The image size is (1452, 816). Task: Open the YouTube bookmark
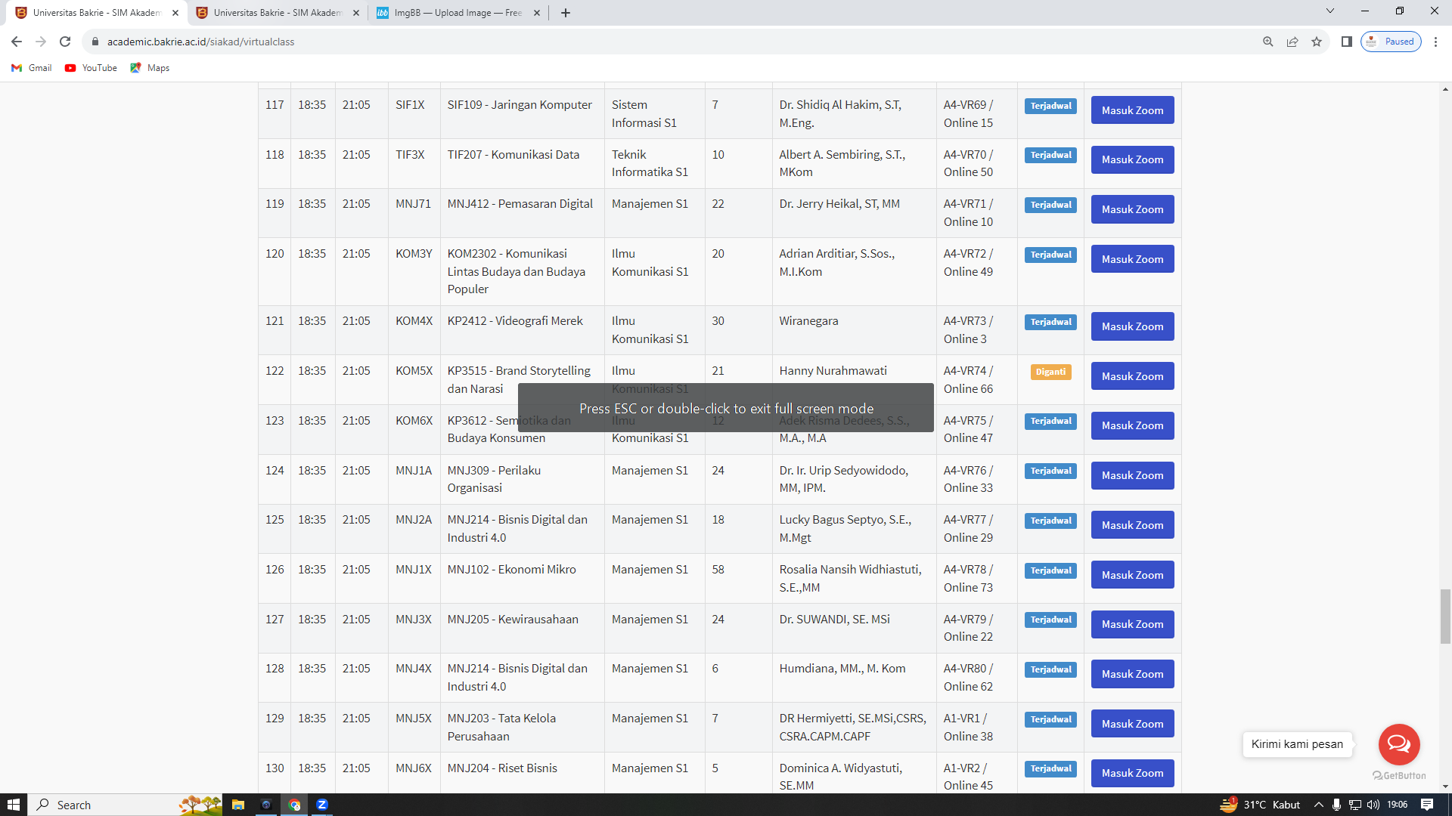click(x=91, y=68)
